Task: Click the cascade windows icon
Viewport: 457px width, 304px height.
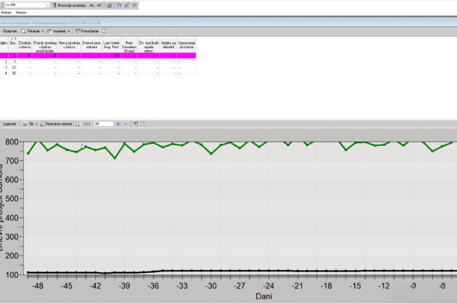Action: [119, 5]
